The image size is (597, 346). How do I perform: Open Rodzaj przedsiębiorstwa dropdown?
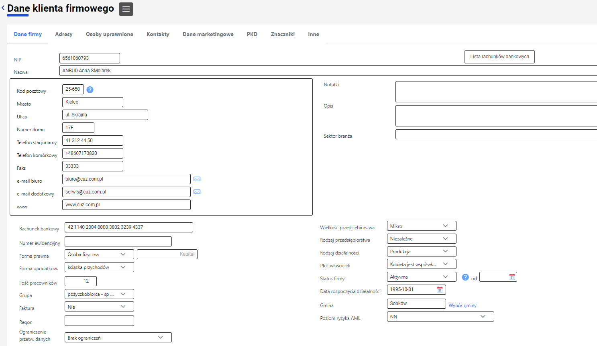click(422, 239)
